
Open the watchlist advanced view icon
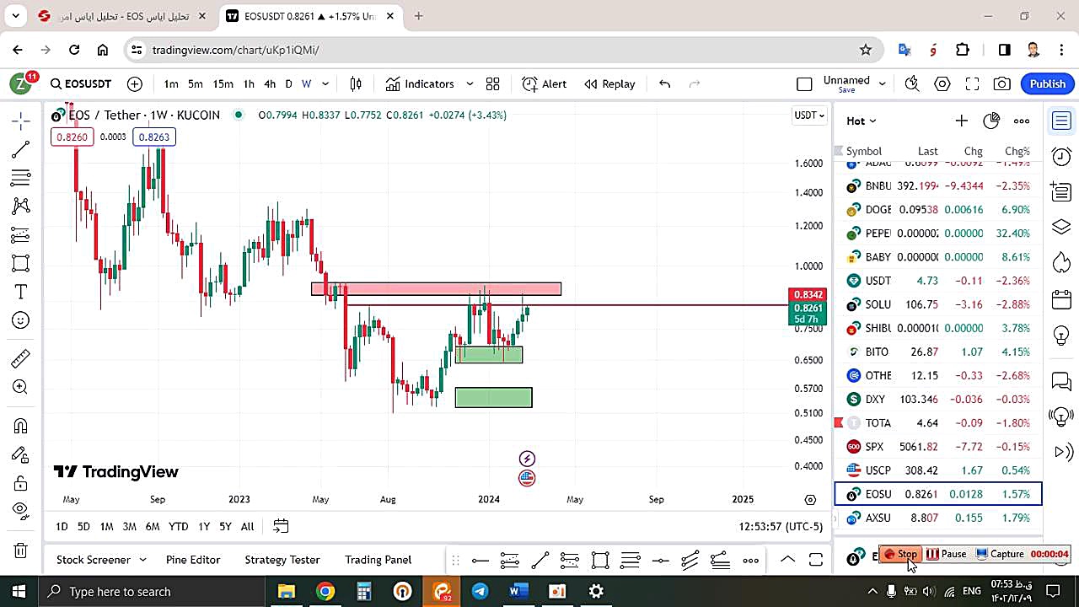pos(991,121)
